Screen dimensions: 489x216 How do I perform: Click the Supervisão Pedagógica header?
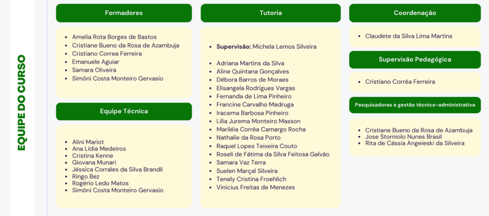pos(415,60)
